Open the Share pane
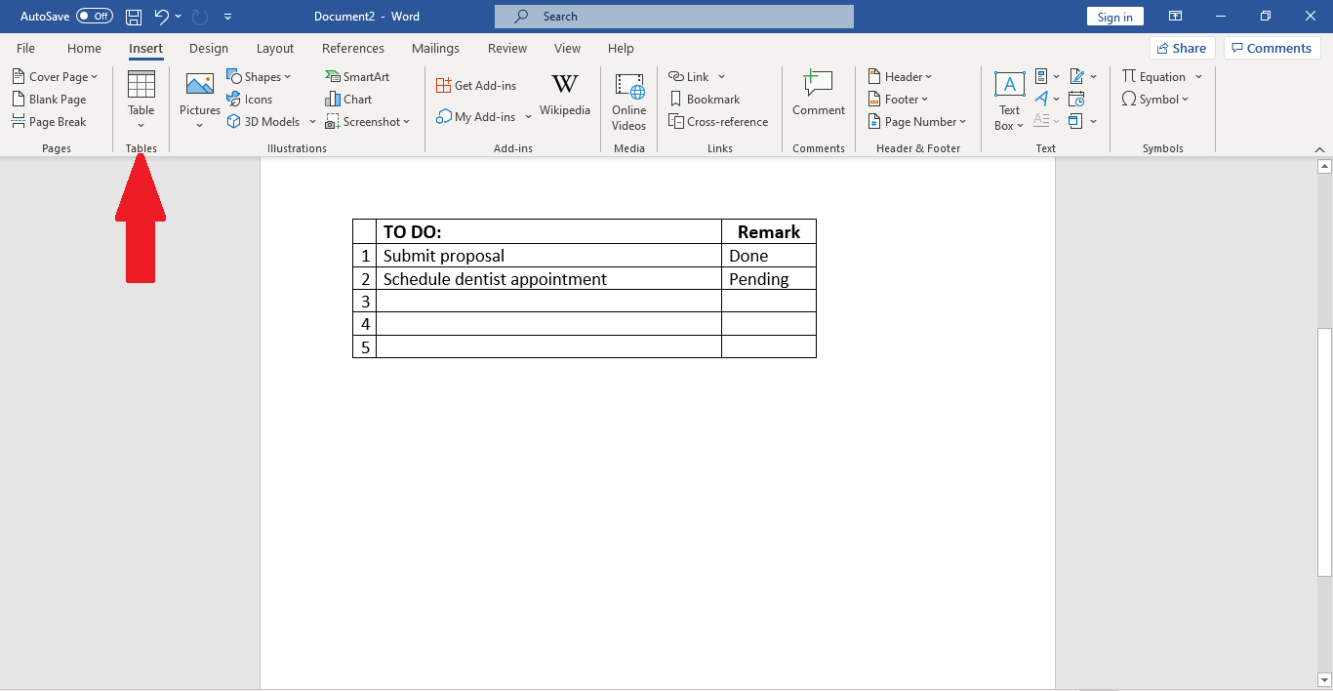Screen dimensions: 1333x691 tap(1182, 48)
